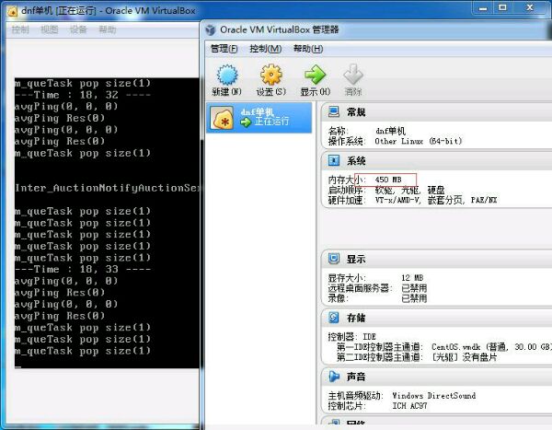Click the Storage (存储) disk icon

[x=334, y=318]
